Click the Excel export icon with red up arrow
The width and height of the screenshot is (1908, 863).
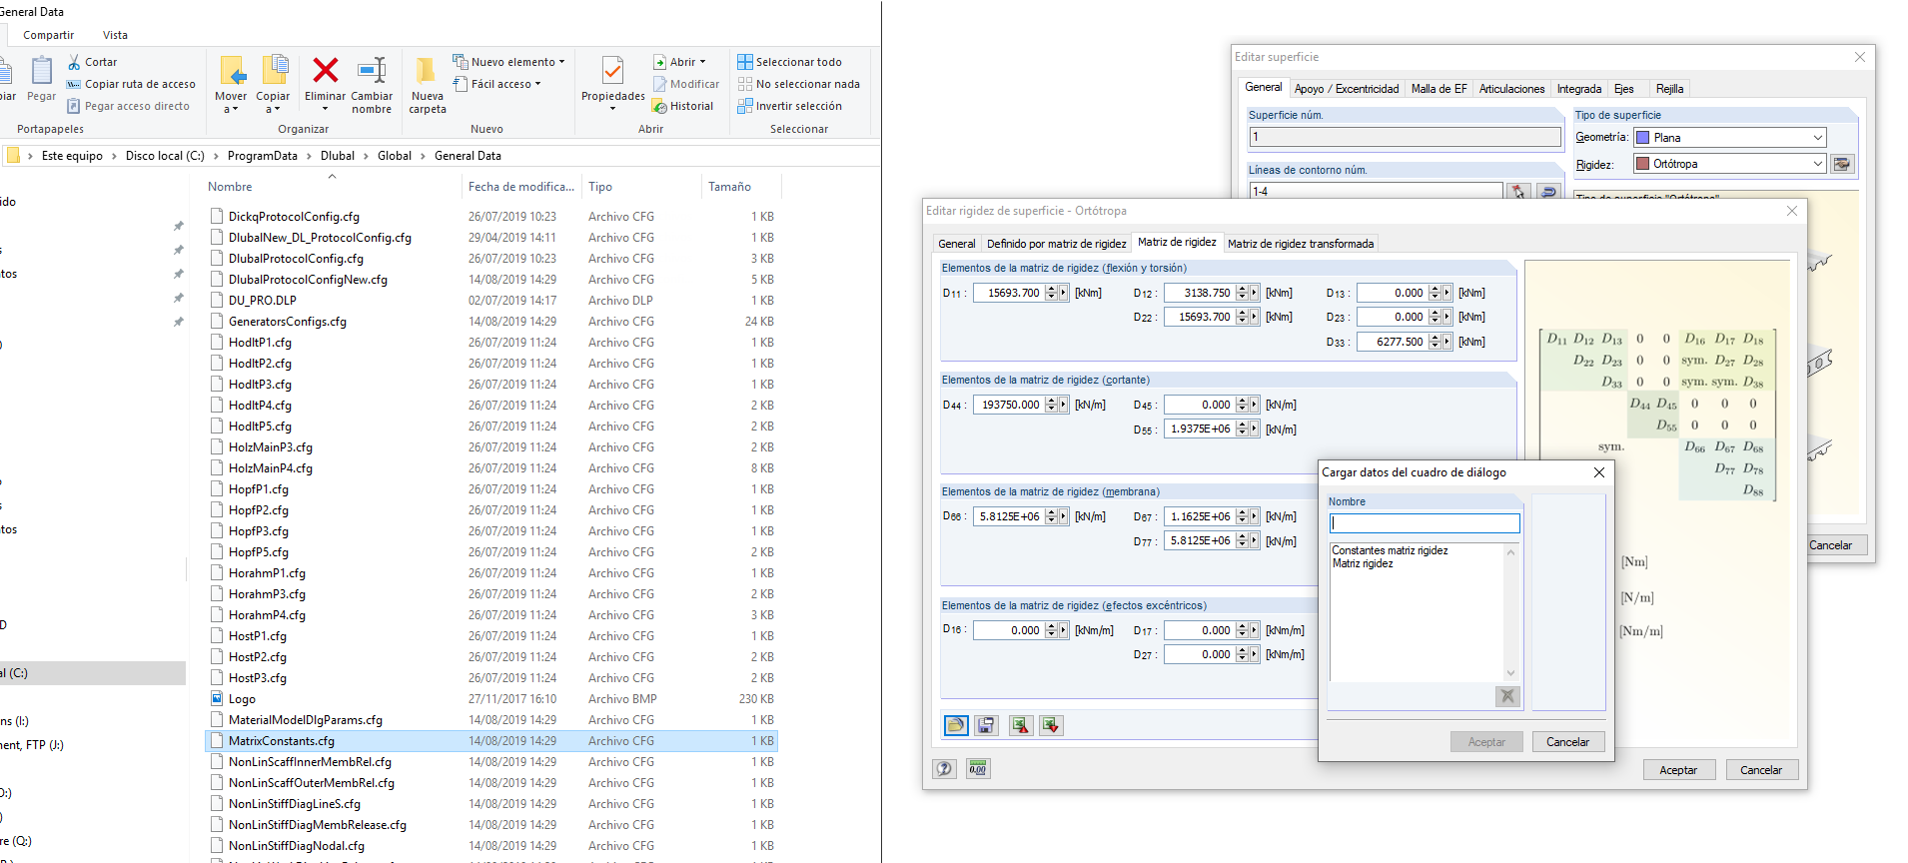(1020, 725)
